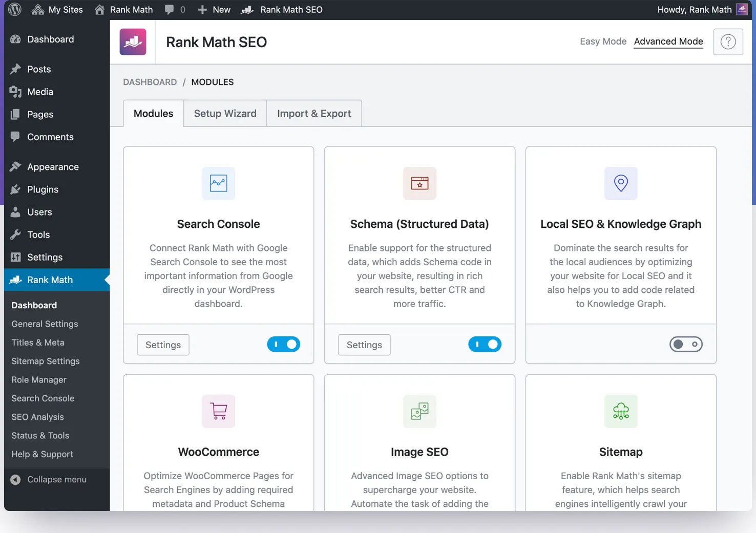Open General Settings submenu item
This screenshot has width=756, height=533.
(45, 324)
